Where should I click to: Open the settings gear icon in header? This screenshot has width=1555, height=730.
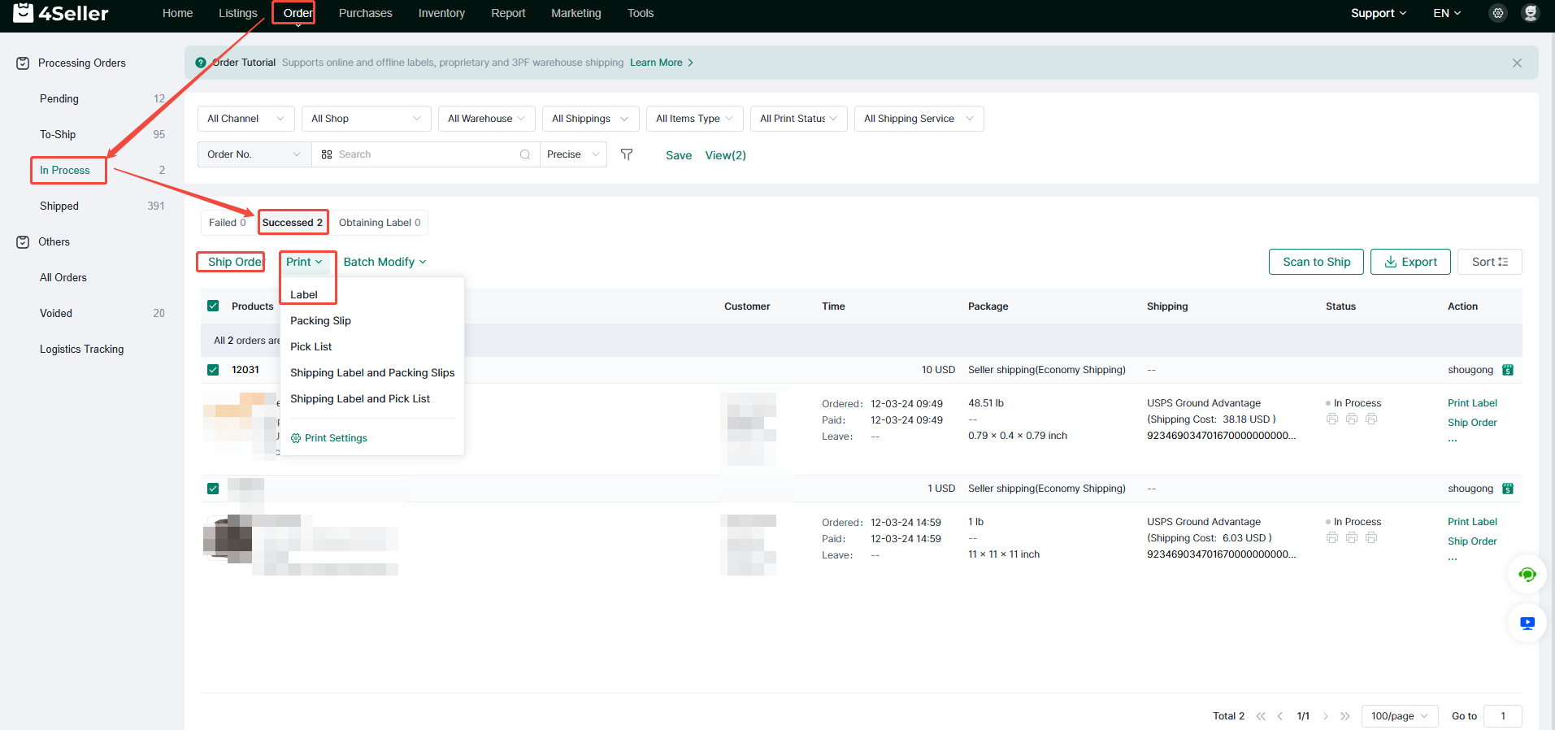coord(1497,13)
